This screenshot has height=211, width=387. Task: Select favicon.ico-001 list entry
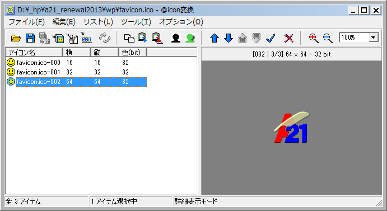click(38, 72)
